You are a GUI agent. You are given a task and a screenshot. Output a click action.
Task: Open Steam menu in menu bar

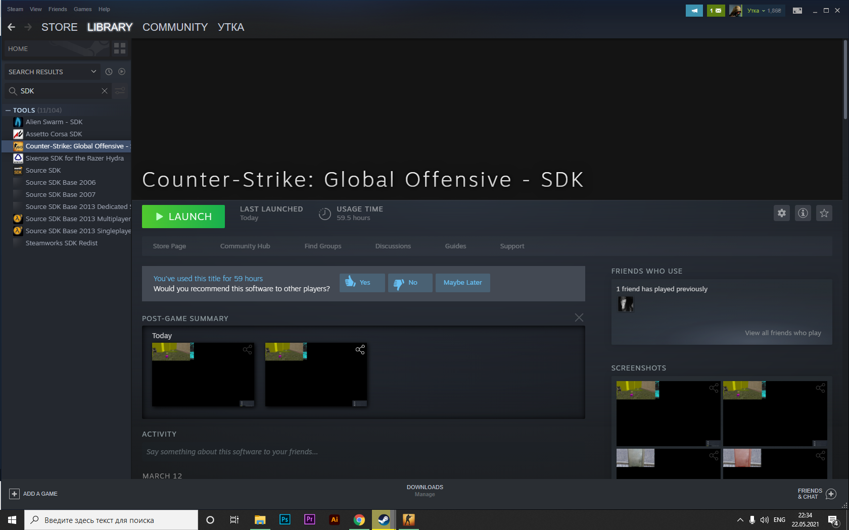pos(15,9)
